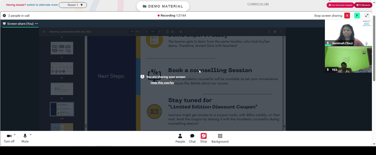Click the PDF document title text
Screen dimensions: 376x155
(70, 32)
